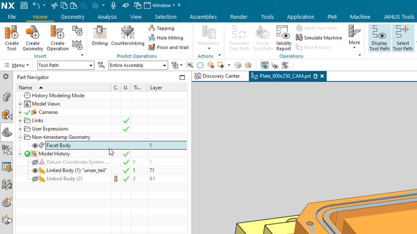The height and width of the screenshot is (234, 417).
Task: Click the Properties dropdown arrow
Action: 209,48
